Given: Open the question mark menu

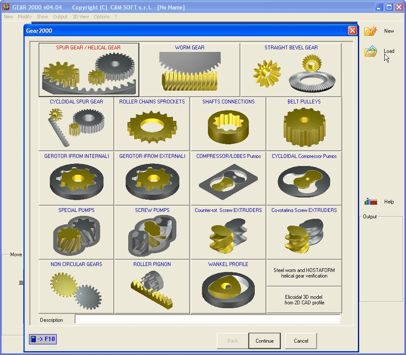Looking at the screenshot, I should point(116,17).
